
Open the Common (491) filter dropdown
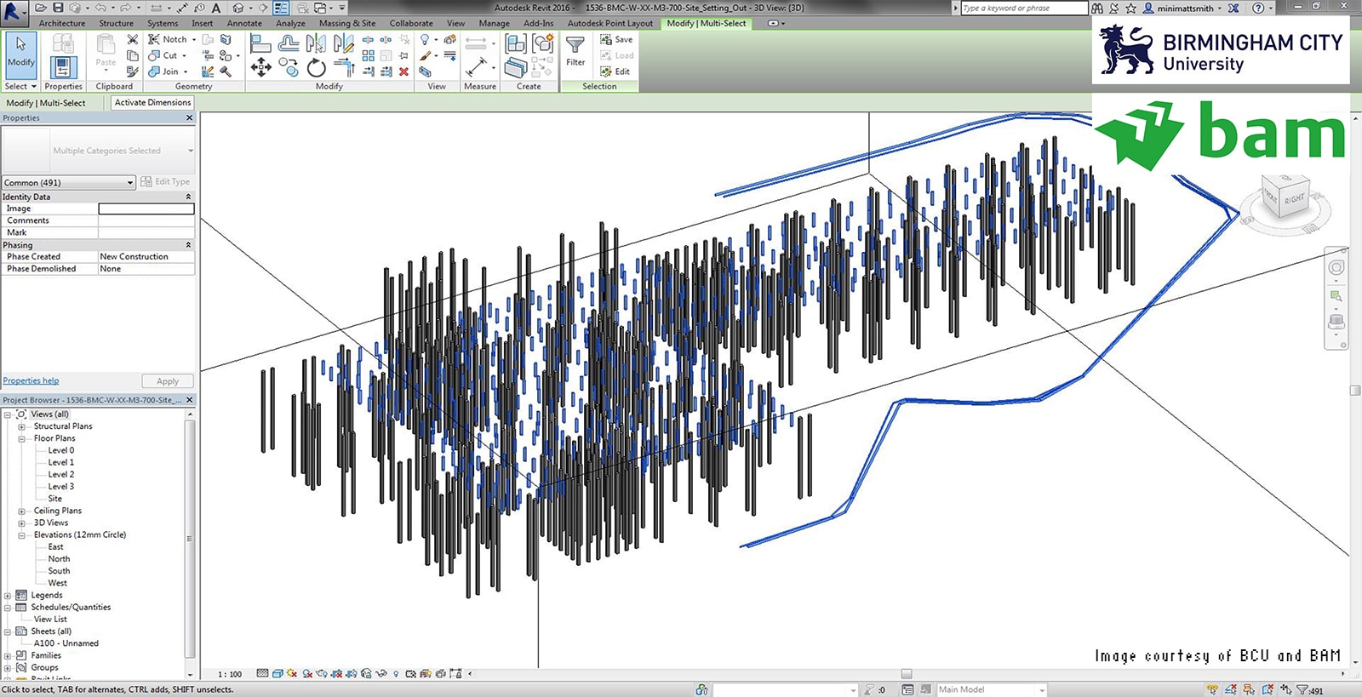pos(69,182)
